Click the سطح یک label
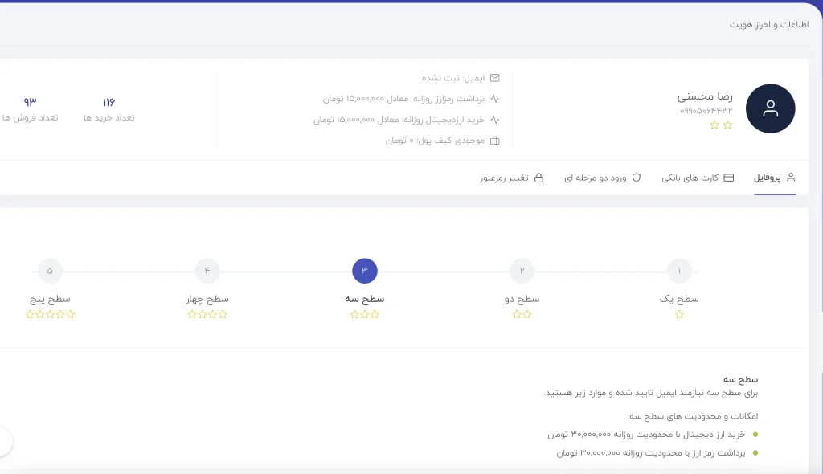 (679, 299)
